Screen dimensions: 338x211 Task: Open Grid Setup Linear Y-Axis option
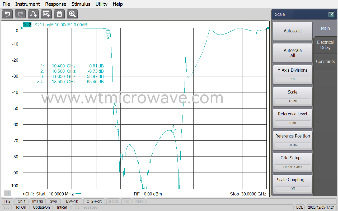pyautogui.click(x=293, y=167)
